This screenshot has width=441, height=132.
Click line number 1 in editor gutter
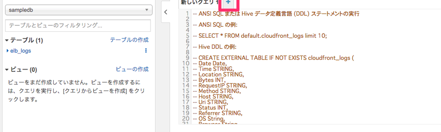pyautogui.click(x=187, y=14)
